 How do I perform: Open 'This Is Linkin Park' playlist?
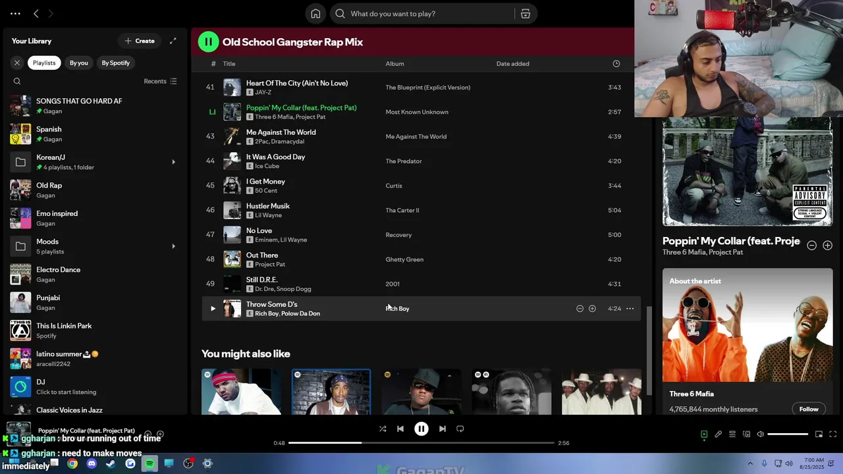pyautogui.click(x=95, y=330)
